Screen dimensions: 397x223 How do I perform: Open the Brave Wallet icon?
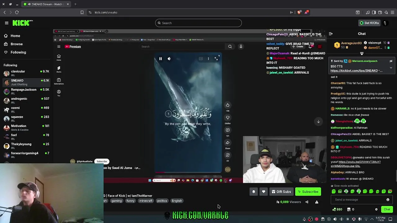click(x=380, y=12)
